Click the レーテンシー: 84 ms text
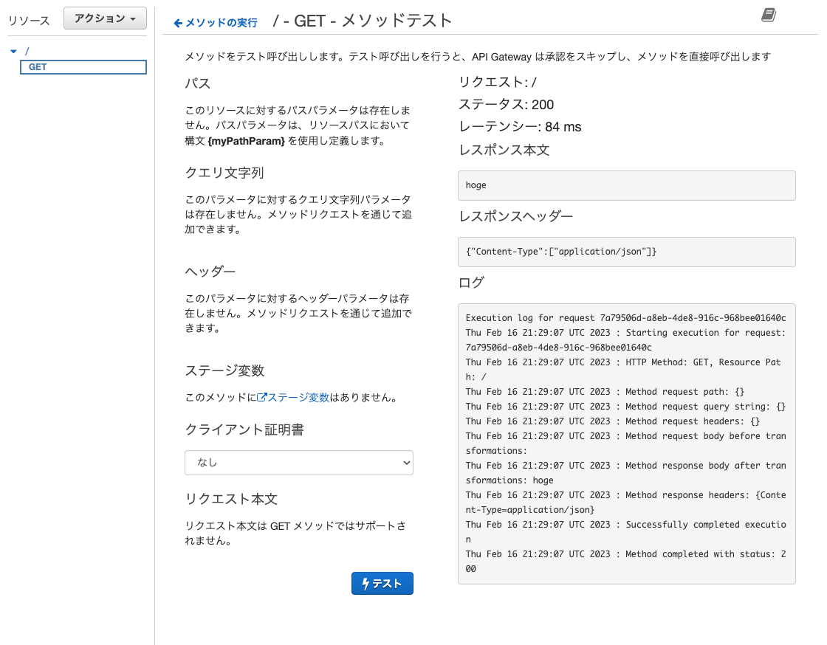 point(520,127)
